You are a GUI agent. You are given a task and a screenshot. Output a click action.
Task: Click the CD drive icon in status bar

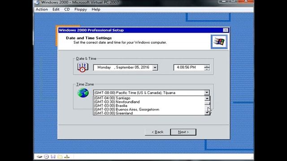click(x=46, y=157)
